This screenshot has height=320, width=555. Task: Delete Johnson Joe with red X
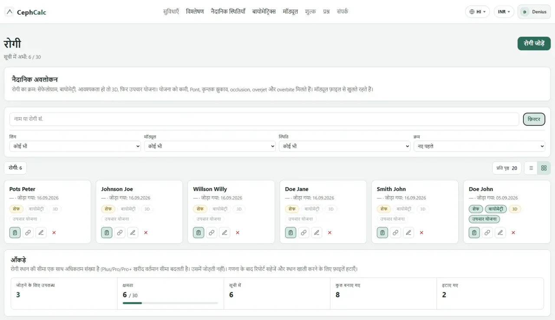[x=146, y=233]
